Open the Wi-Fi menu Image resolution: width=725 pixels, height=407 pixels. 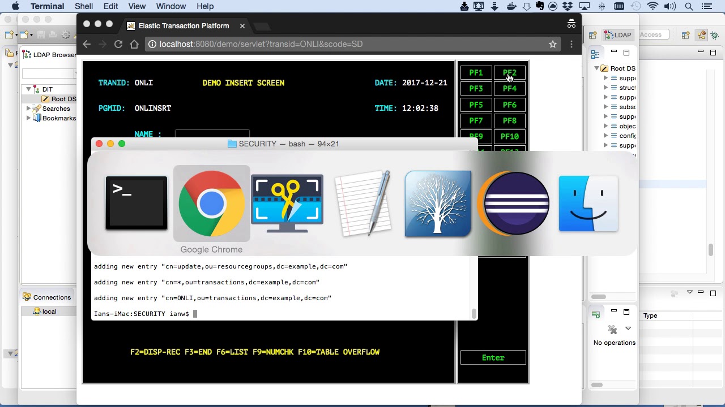click(x=652, y=6)
